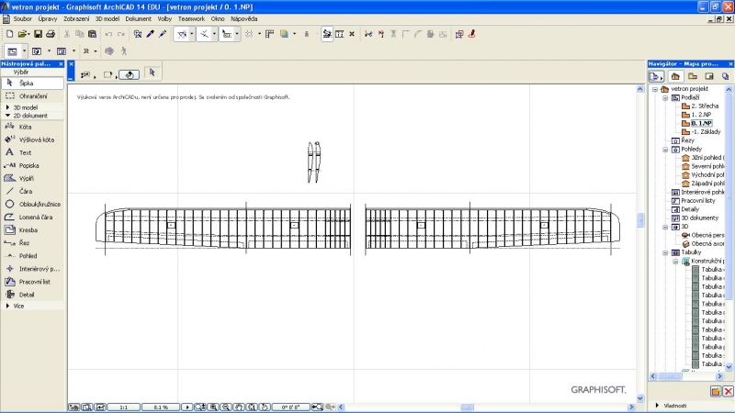This screenshot has height=413, width=735.
Task: Pick the Výplň fill tool
Action: (x=26, y=178)
